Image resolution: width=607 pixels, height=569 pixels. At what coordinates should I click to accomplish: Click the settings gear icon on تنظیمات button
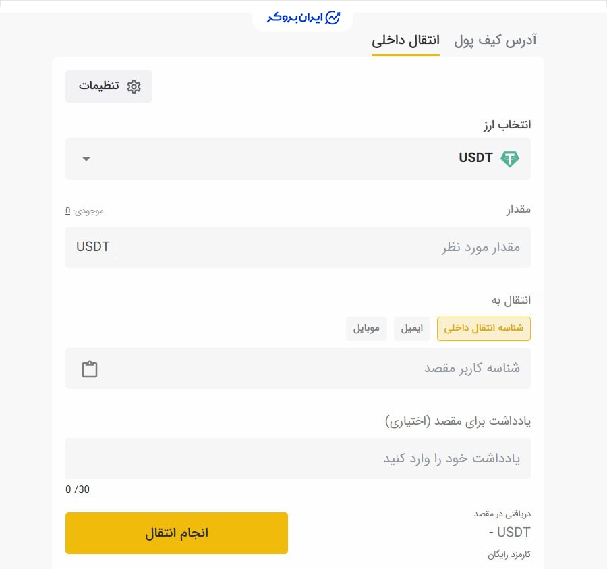[134, 86]
